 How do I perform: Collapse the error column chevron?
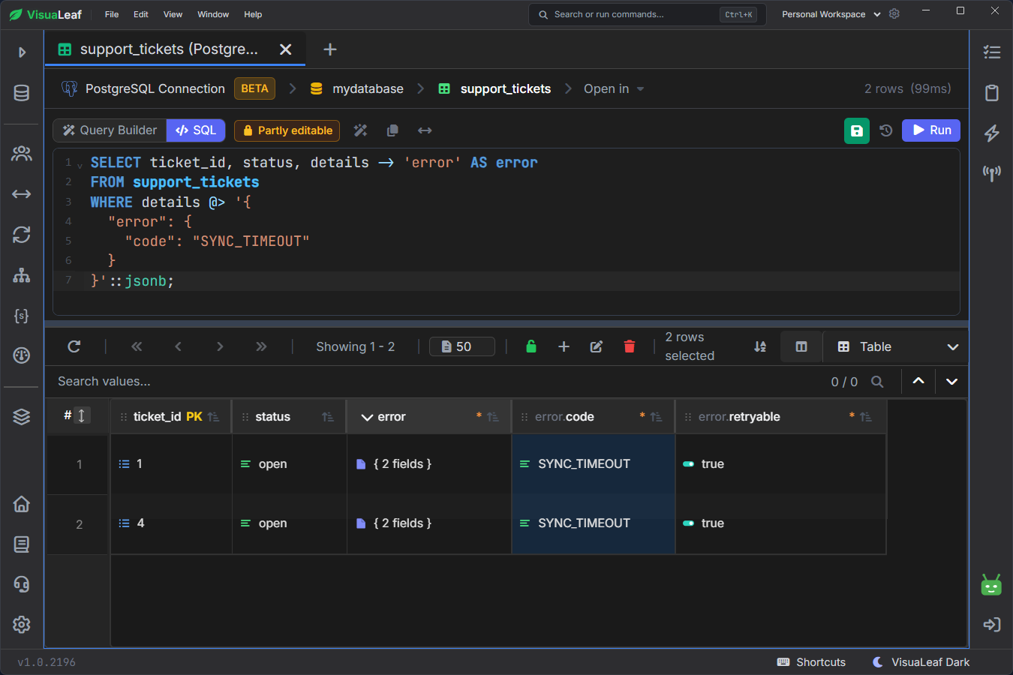[x=367, y=417]
